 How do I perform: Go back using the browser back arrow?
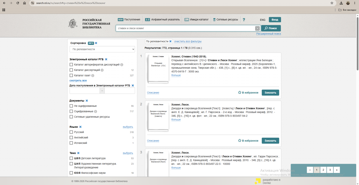coord(4,3)
